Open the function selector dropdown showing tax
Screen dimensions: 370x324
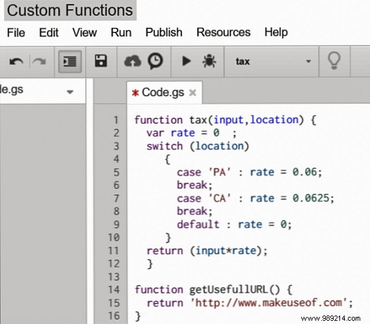tap(272, 62)
